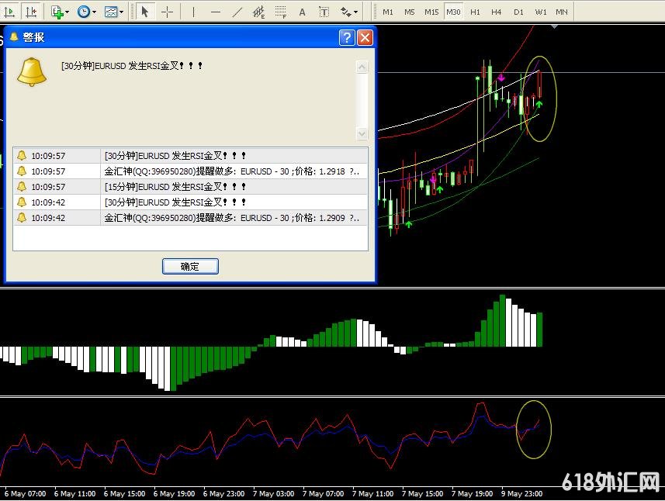Select the text 'A' annotation tool

click(302, 12)
